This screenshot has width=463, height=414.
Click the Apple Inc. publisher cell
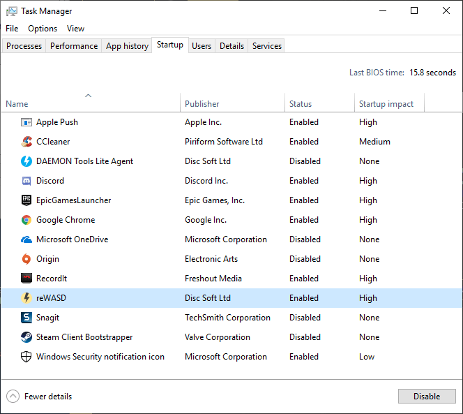tap(203, 122)
